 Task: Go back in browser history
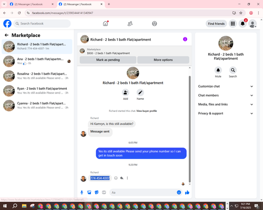(x=5, y=13)
